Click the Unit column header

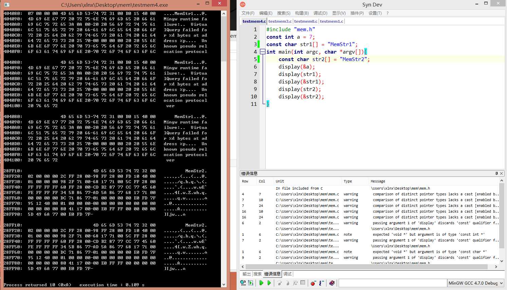(x=307, y=181)
